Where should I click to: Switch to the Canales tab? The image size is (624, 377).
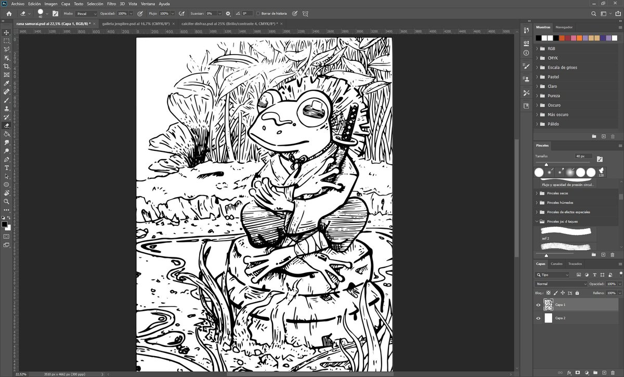[x=556, y=264]
